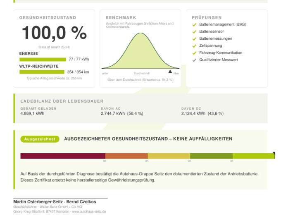The width and height of the screenshot is (281, 218).
Task: Click the end marker on the health scale
Action: 274,154
